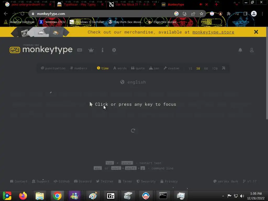
Task: Open the volume speaker tray icon
Action: (242, 196)
